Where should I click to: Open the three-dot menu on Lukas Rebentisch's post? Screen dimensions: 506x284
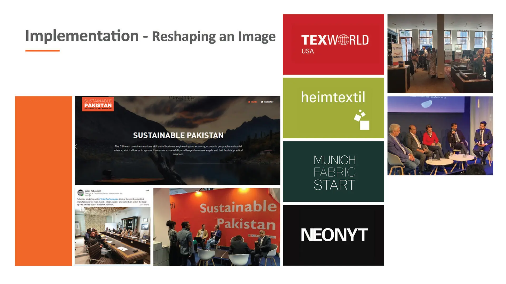point(147,191)
